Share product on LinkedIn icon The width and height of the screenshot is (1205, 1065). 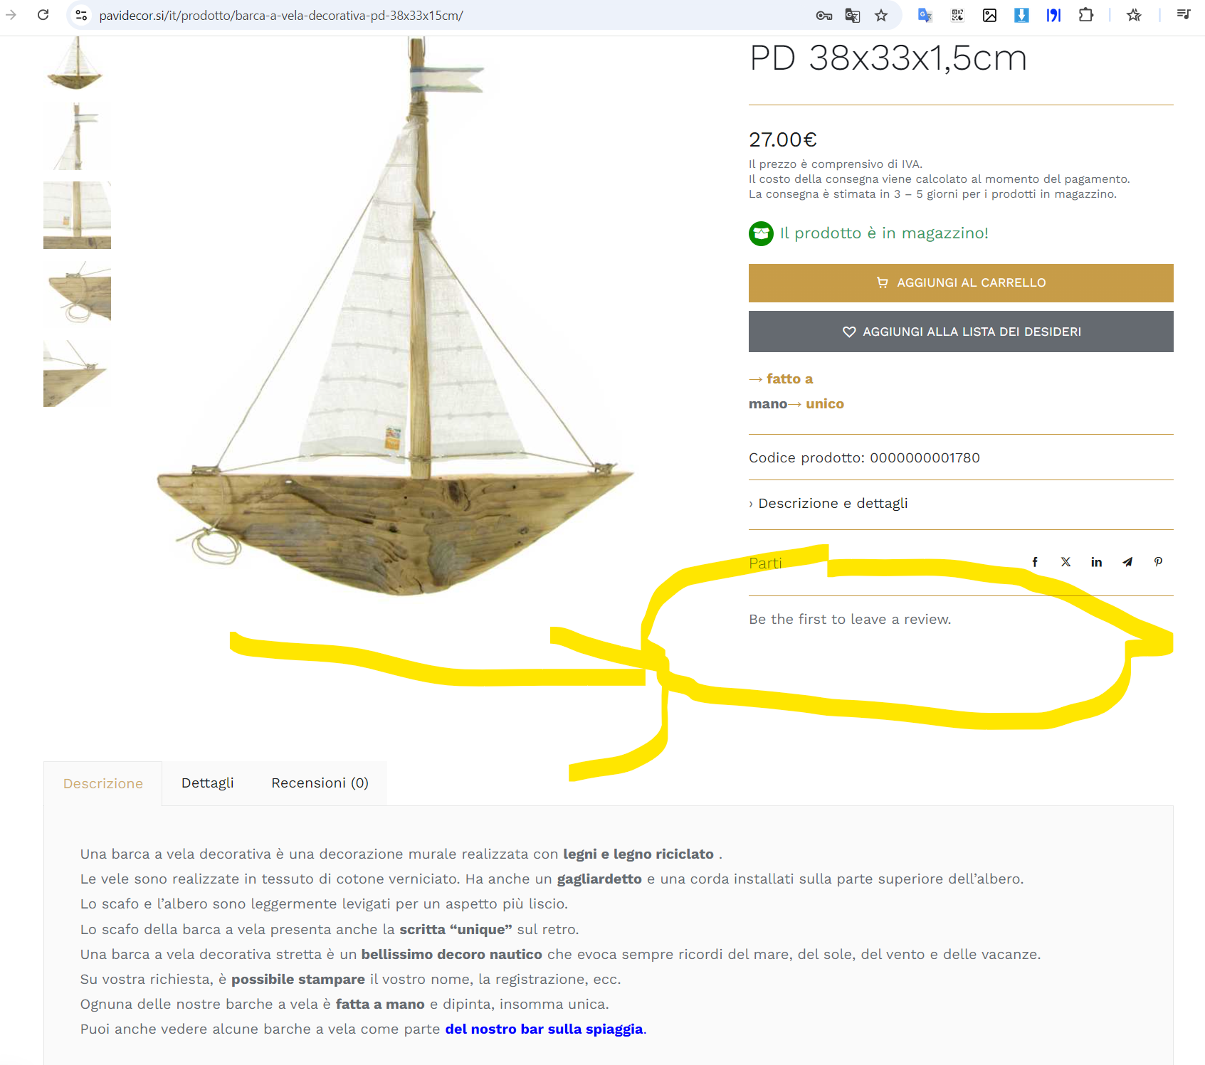tap(1096, 562)
